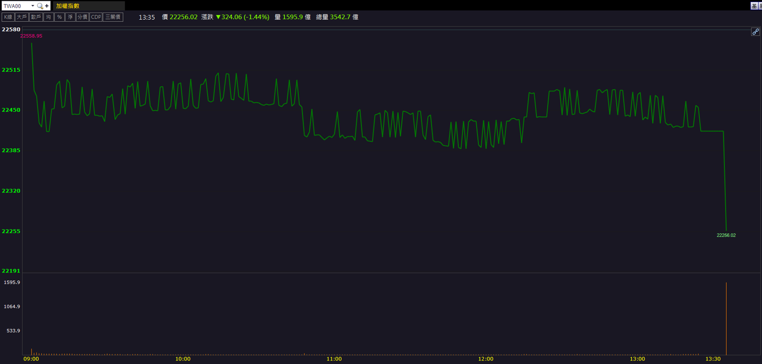This screenshot has height=364, width=762.
Task: Click the tall white closing volume bar
Action: tap(726, 318)
